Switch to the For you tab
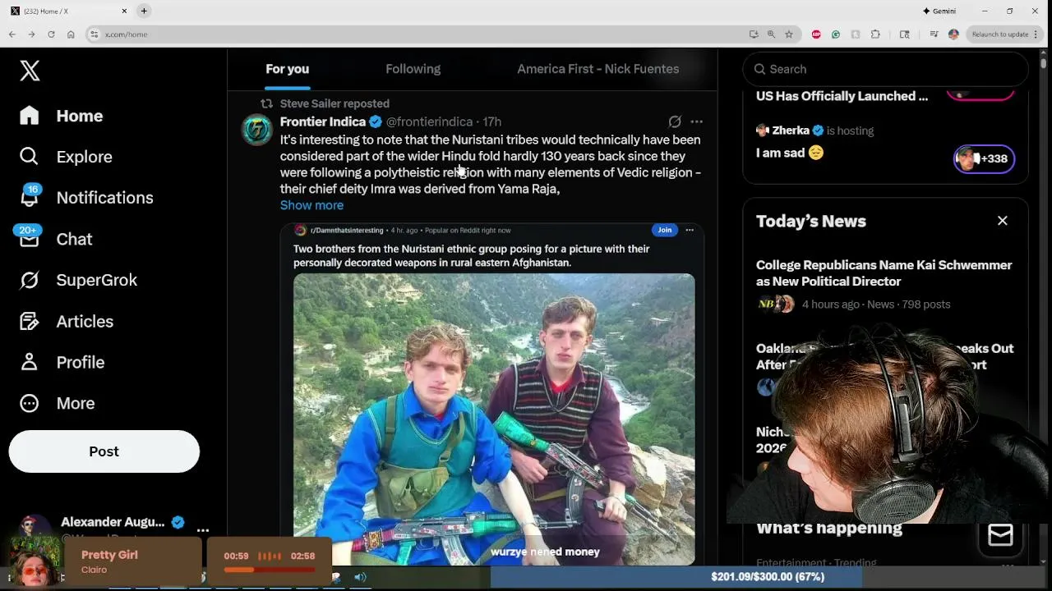The width and height of the screenshot is (1052, 591). [287, 69]
